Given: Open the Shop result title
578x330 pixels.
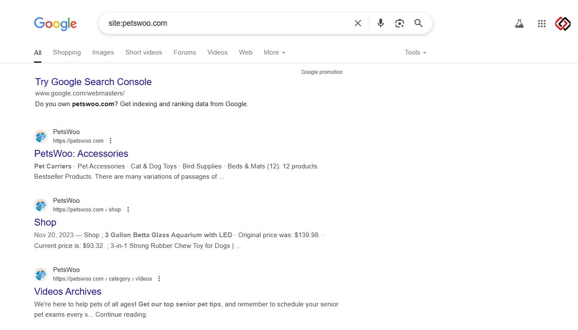Looking at the screenshot, I should coord(45,222).
